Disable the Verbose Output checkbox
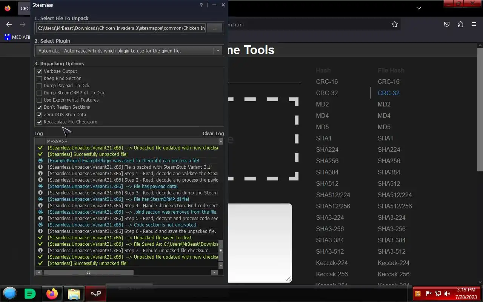The width and height of the screenshot is (483, 302). click(x=39, y=71)
